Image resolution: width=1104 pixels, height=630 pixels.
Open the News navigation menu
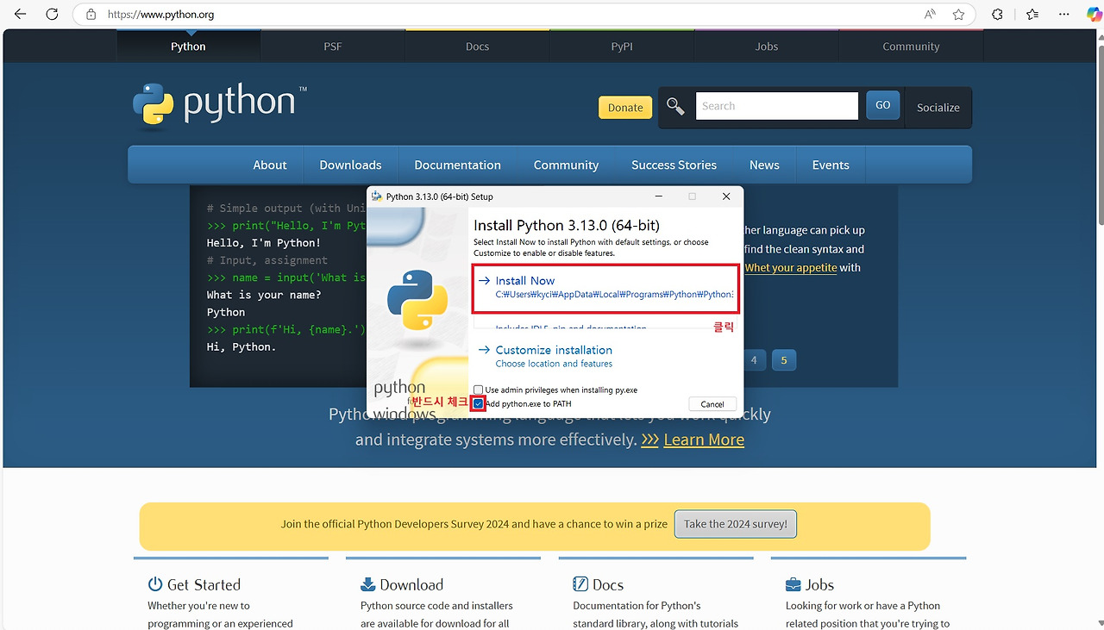point(764,165)
